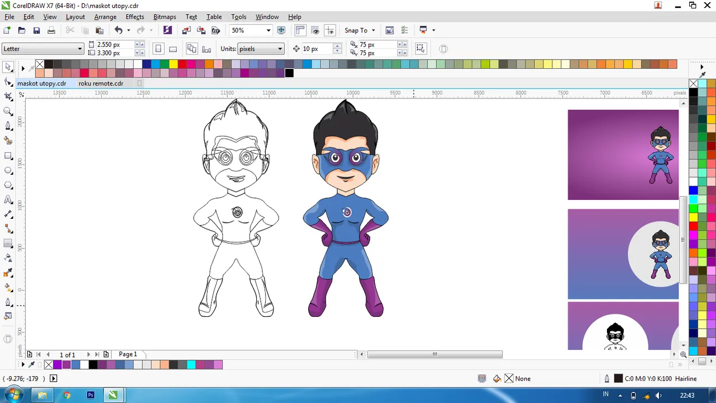Viewport: 716px width, 403px height.
Task: Open the Search Content purple icon
Action: click(x=167, y=30)
